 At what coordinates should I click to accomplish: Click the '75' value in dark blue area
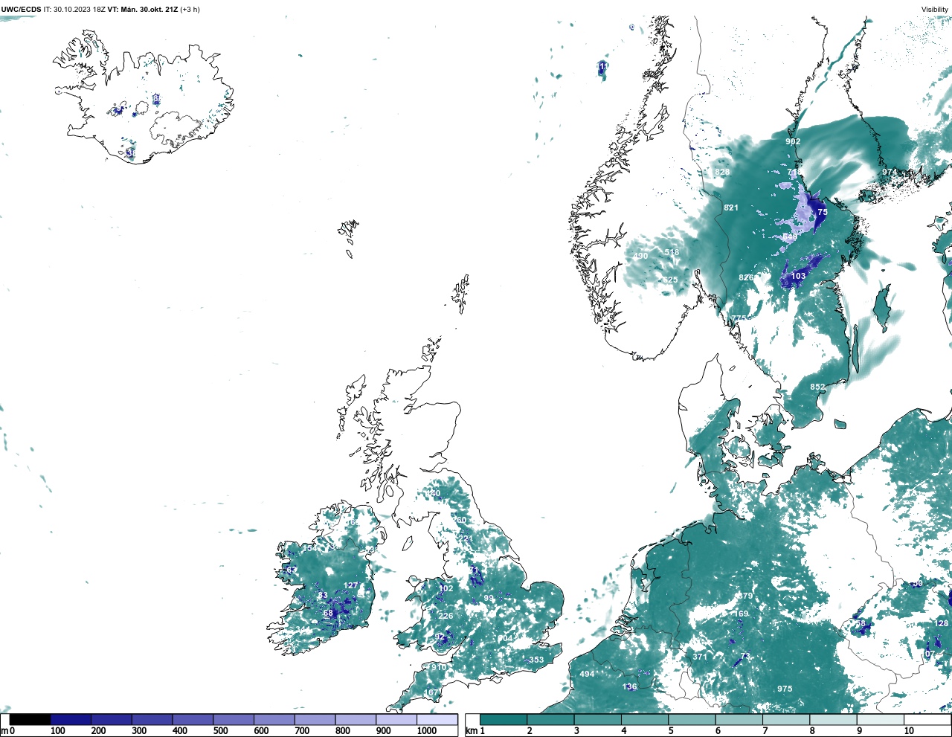pos(823,212)
